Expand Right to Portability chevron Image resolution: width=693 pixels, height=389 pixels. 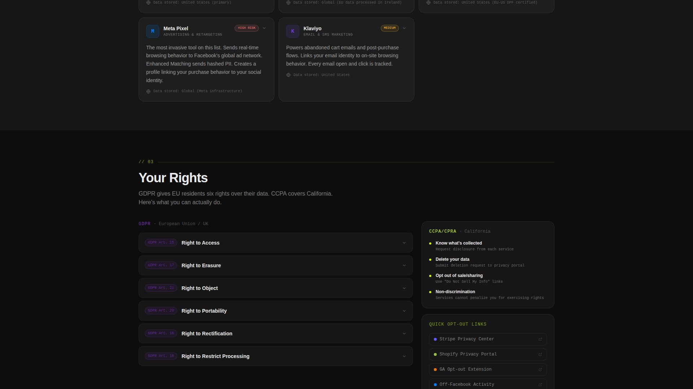click(x=404, y=311)
